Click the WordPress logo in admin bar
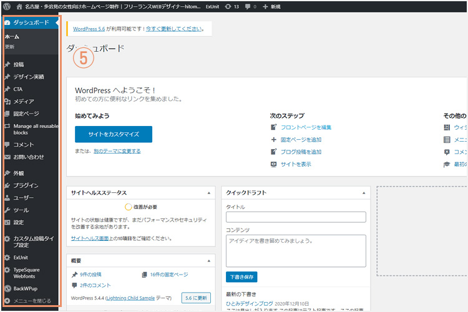 pyautogui.click(x=7, y=6)
